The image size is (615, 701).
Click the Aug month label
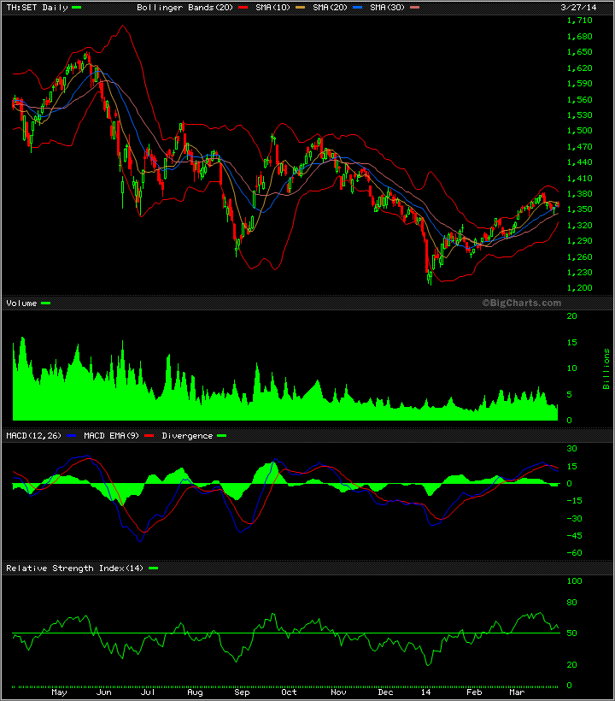tap(195, 692)
